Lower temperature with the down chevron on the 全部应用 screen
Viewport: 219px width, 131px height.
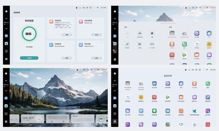[x=115, y=91]
